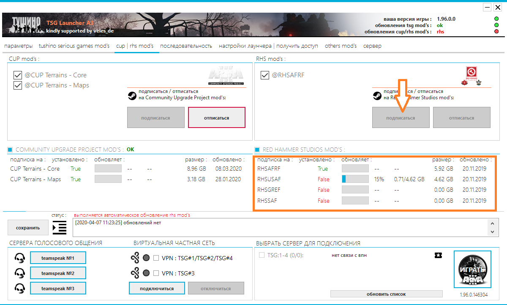Close the TSG Launcher window
This screenshot has width=507, height=305.
point(499,7)
